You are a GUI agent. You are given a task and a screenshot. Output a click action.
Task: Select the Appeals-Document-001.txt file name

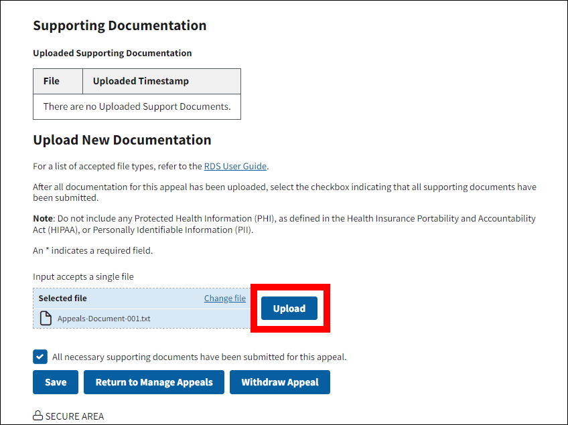(x=104, y=319)
